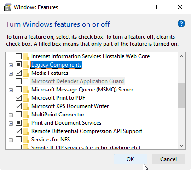Select Print and Document Services label
The image size is (191, 170).
[x=66, y=123]
